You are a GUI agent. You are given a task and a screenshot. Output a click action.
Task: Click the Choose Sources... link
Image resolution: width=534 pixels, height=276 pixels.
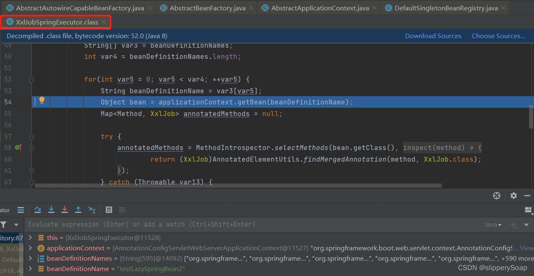pos(498,36)
